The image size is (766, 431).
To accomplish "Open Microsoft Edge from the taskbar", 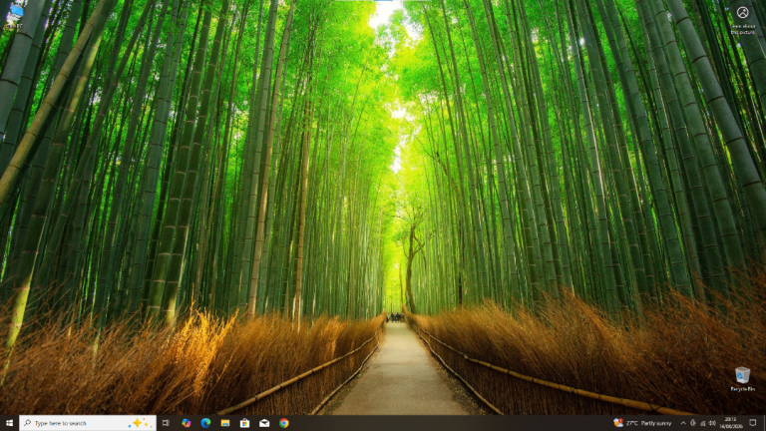I will coord(205,423).
